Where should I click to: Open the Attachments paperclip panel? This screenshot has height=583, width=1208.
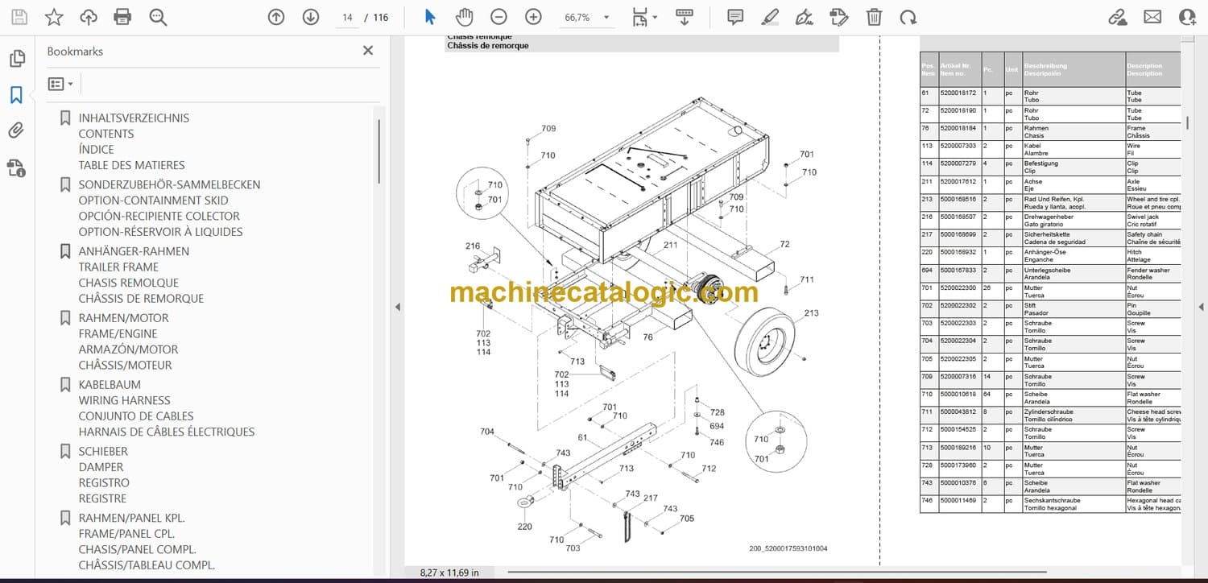tap(16, 130)
